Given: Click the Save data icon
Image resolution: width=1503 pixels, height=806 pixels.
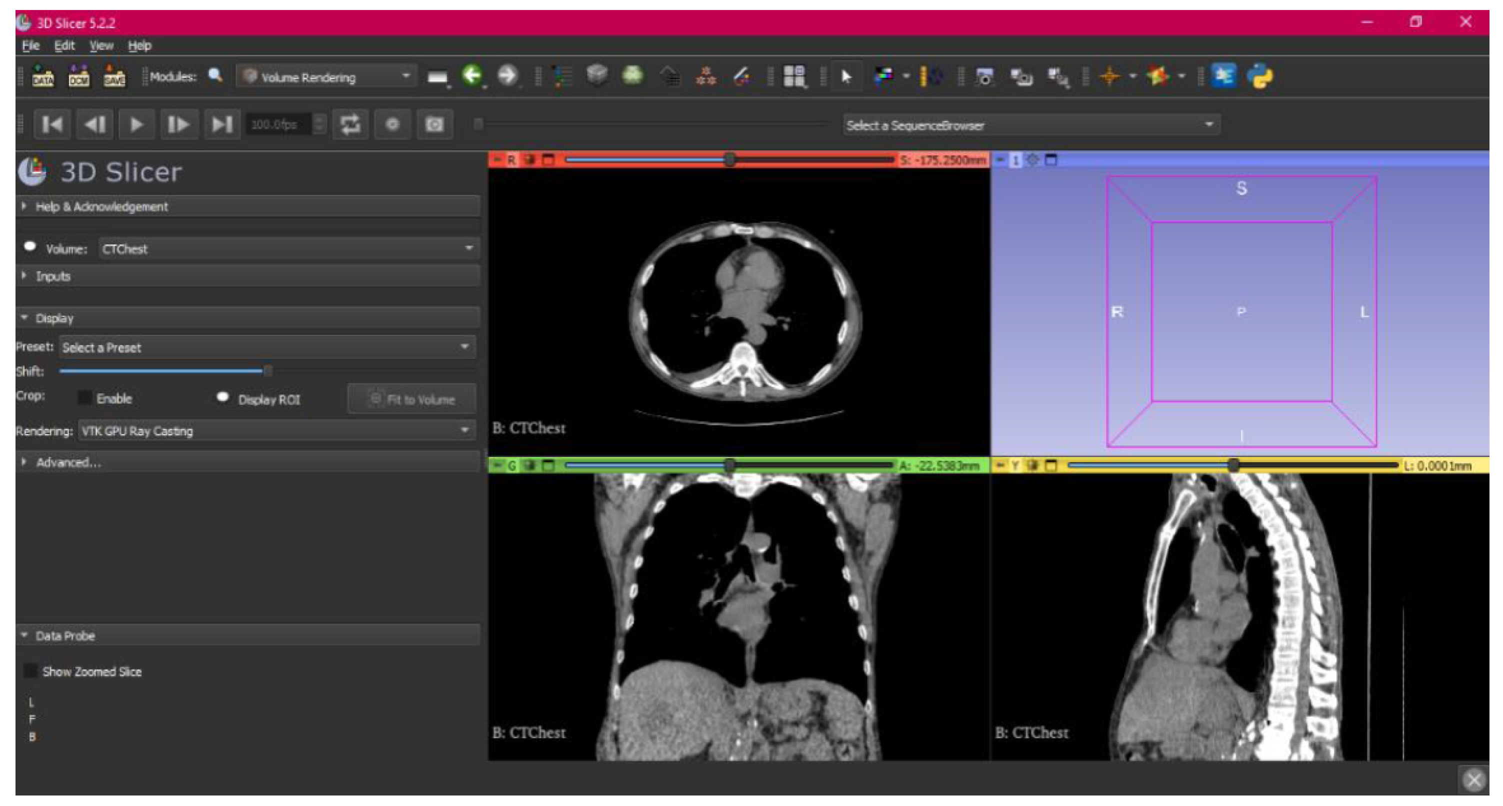Looking at the screenshot, I should (x=114, y=76).
